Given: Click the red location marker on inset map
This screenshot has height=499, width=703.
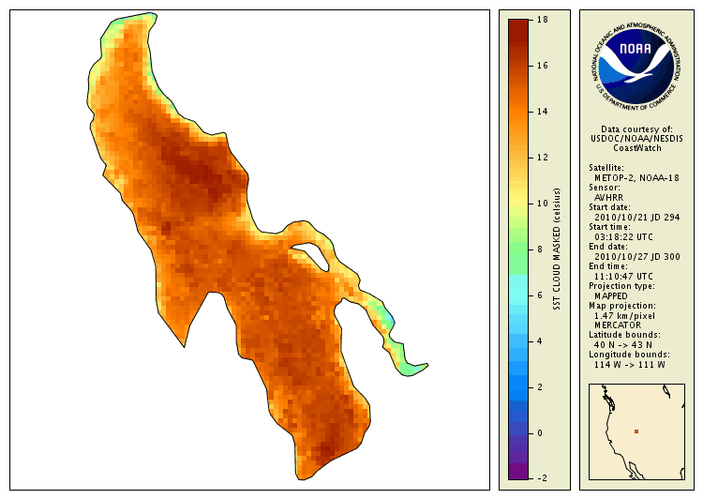Looking at the screenshot, I should pyautogui.click(x=636, y=431).
